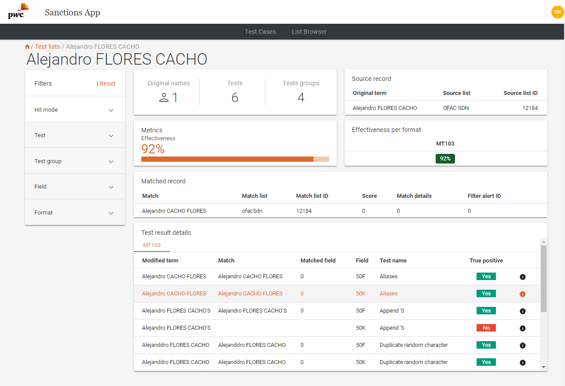View info for 50F Duplicate random character

[x=522, y=346]
